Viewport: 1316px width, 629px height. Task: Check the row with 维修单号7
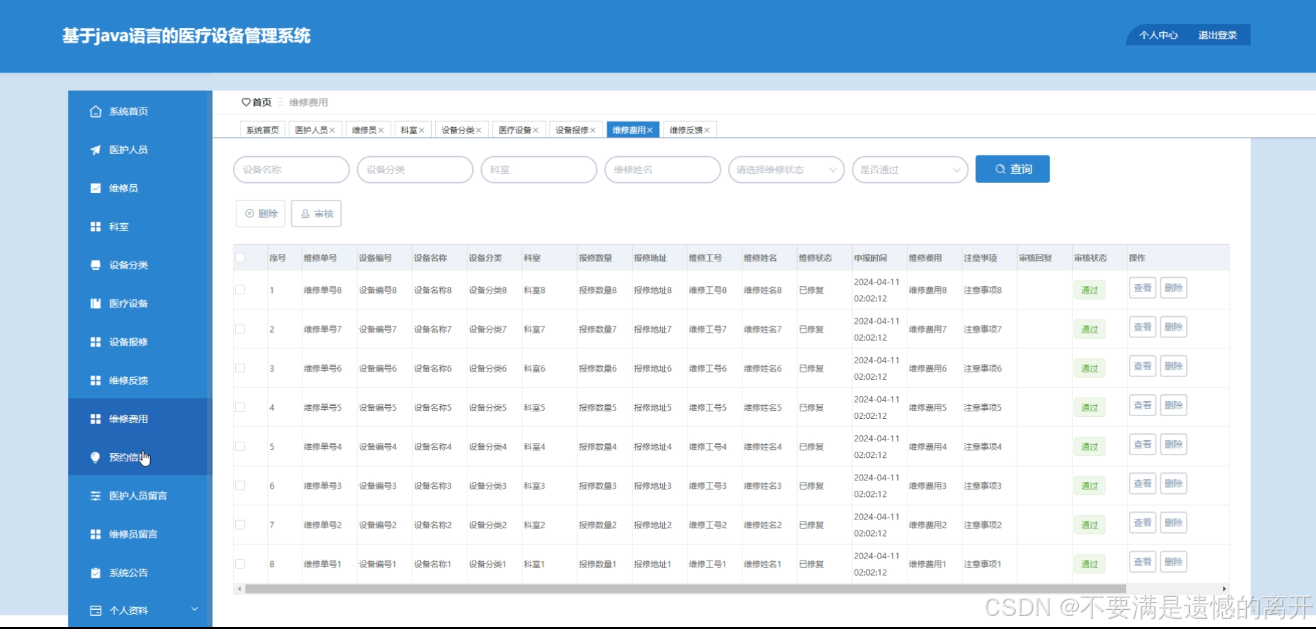coord(240,329)
